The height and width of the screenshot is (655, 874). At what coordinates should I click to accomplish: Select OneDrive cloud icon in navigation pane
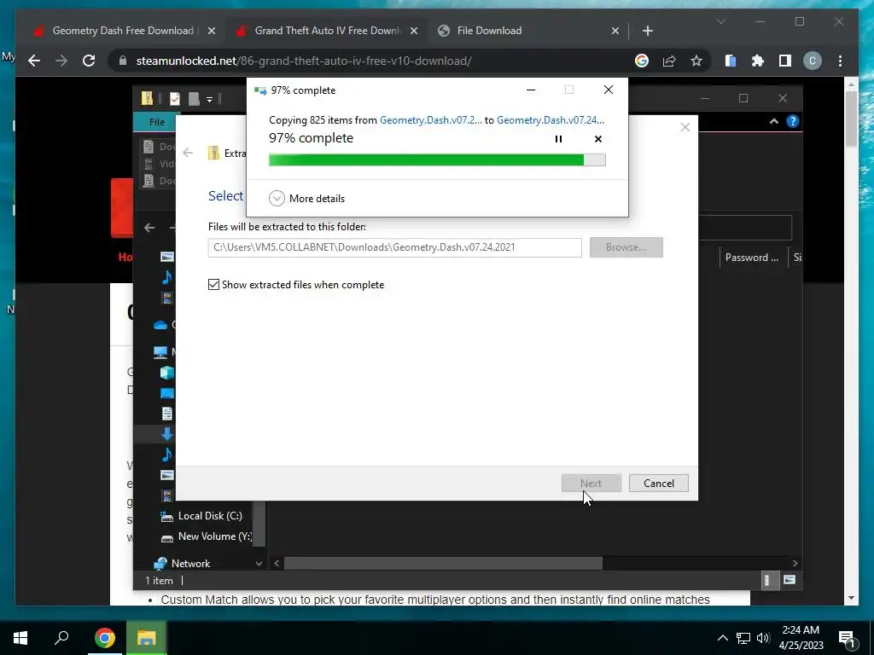tap(160, 325)
